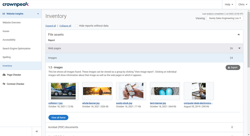Image resolution: width=250 pixels, height=136 pixels.
Task: Open Issues in sidebar
Action: click(x=6, y=31)
